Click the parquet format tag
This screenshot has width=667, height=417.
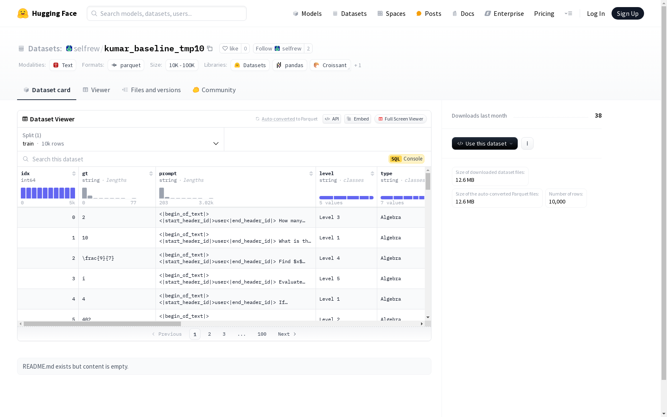coord(126,65)
